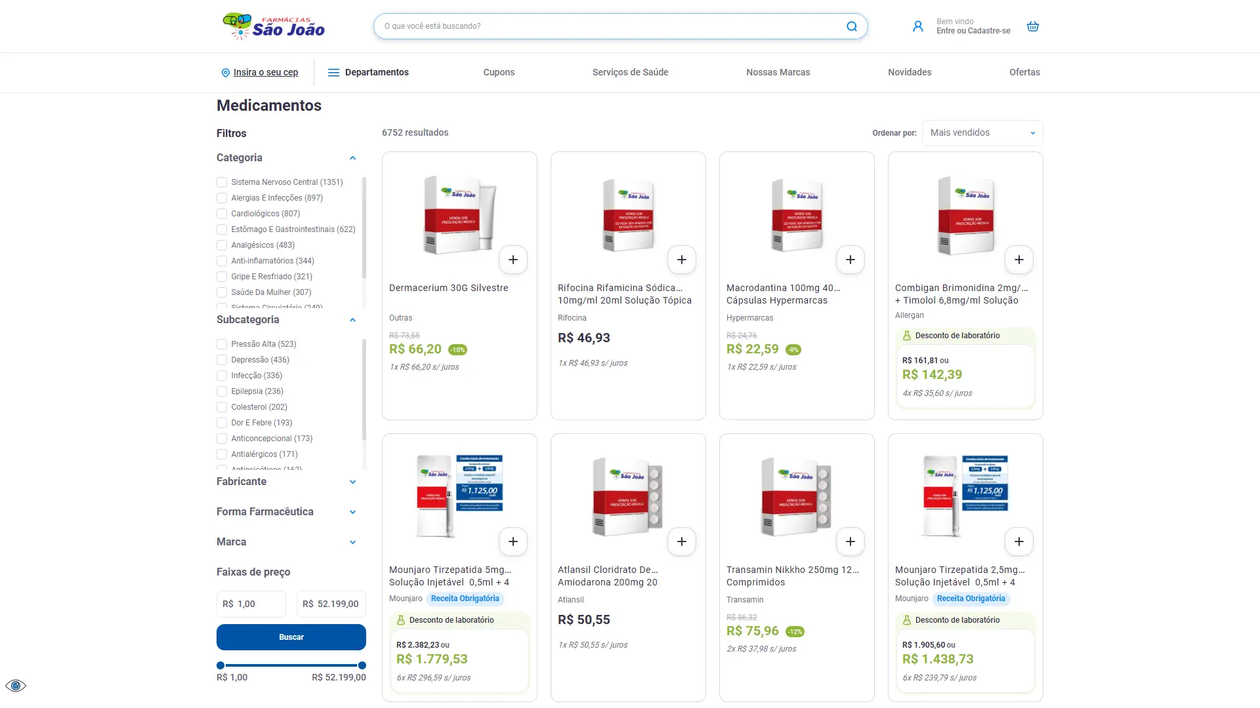Add Dermacerium 30G Silvestre with plus button
Viewport: 1260px width, 708px height.
[x=513, y=260]
